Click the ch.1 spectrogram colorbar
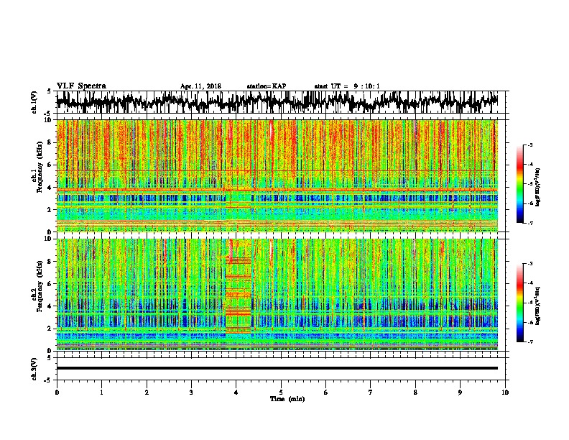The width and height of the screenshot is (569, 440). coord(519,184)
